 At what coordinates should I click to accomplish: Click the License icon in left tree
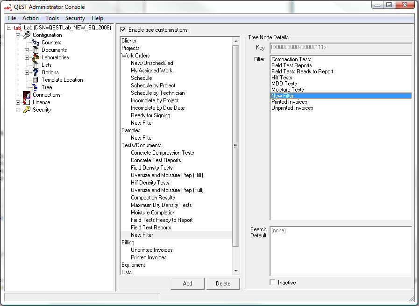27,102
